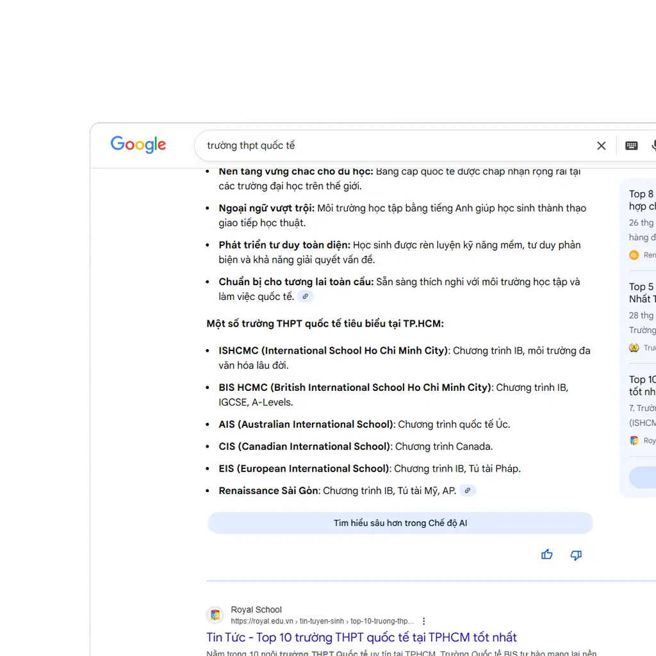The width and height of the screenshot is (656, 656).
Task: Clear the search query with the X icon
Action: click(x=601, y=146)
